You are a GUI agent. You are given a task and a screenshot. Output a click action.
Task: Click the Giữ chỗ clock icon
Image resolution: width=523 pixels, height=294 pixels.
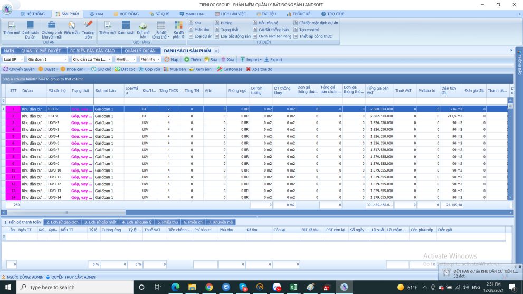[x=93, y=69]
